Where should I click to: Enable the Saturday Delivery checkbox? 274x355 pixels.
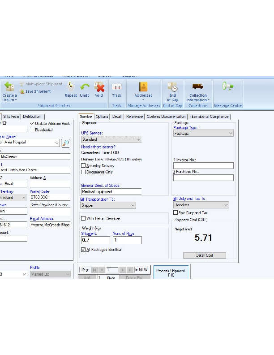[83, 165]
